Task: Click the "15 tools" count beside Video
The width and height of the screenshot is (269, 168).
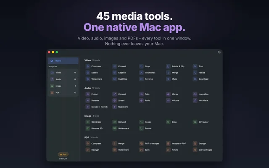Action: (96, 60)
